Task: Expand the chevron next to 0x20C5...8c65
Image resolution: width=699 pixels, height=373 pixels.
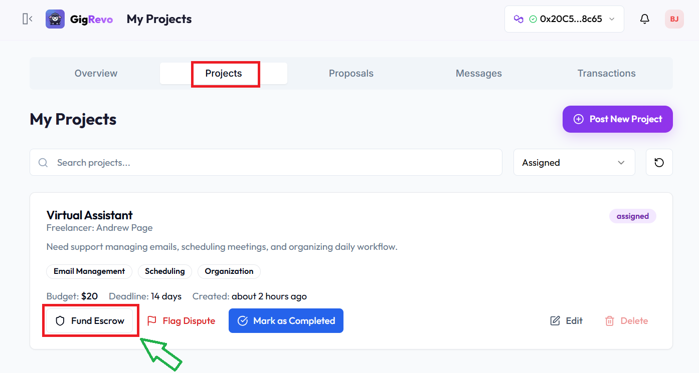Action: tap(611, 19)
